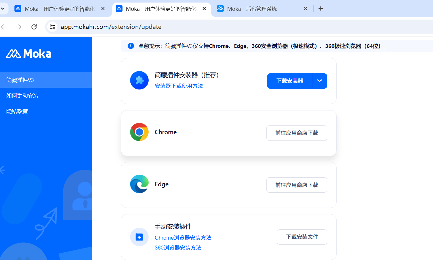Open 360浏览器安装方法 link
The image size is (433, 260).
[178, 248]
